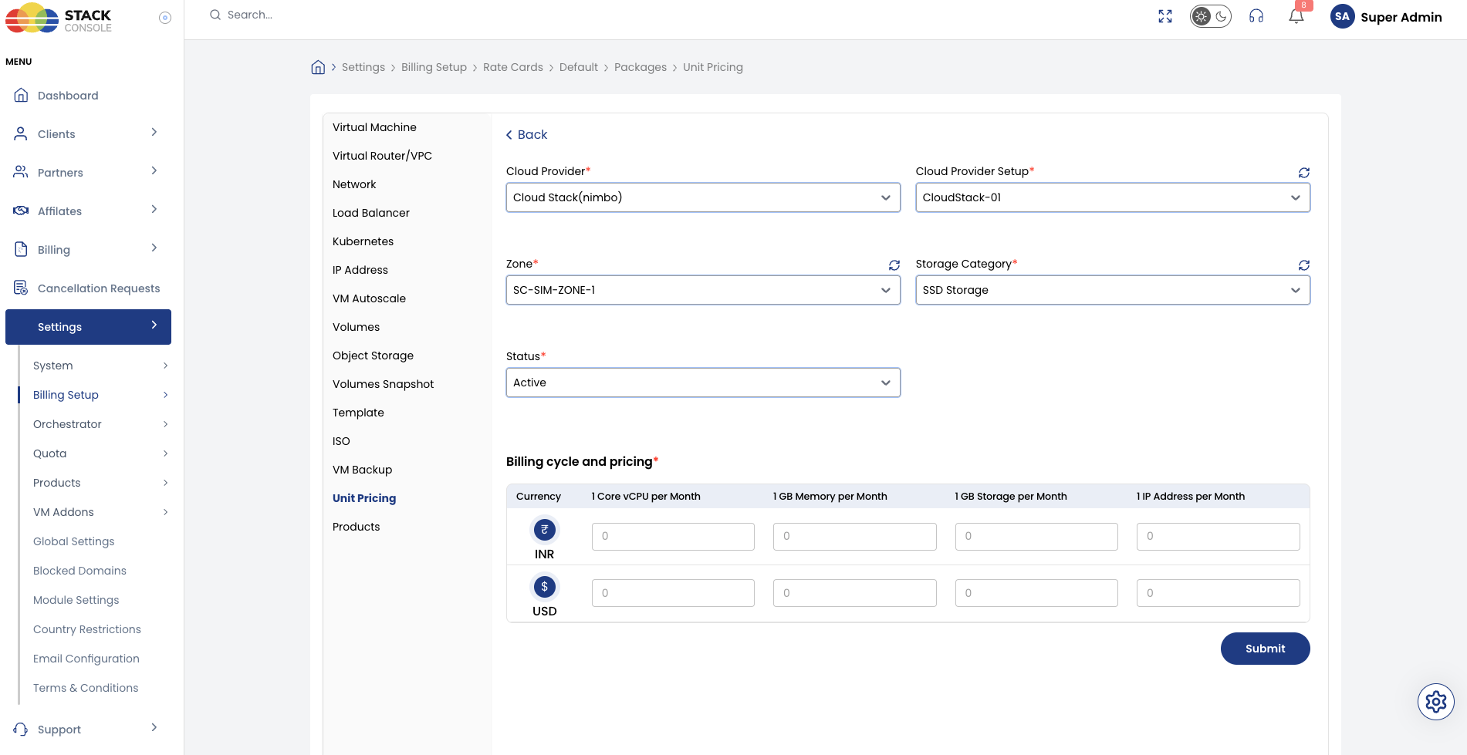Screen dimensions: 1467x755
Task: Click the Support headset sidebar icon
Action: pos(21,729)
